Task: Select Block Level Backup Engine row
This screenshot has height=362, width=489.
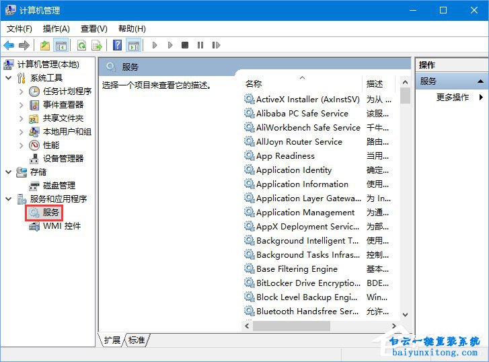Action: (x=317, y=297)
